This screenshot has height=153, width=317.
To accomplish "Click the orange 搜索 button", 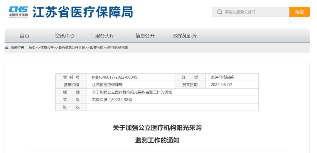I will point(299,12).
